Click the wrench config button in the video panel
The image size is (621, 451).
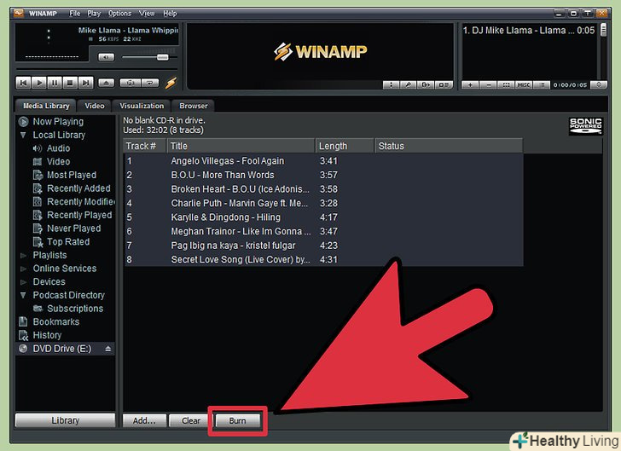(409, 84)
